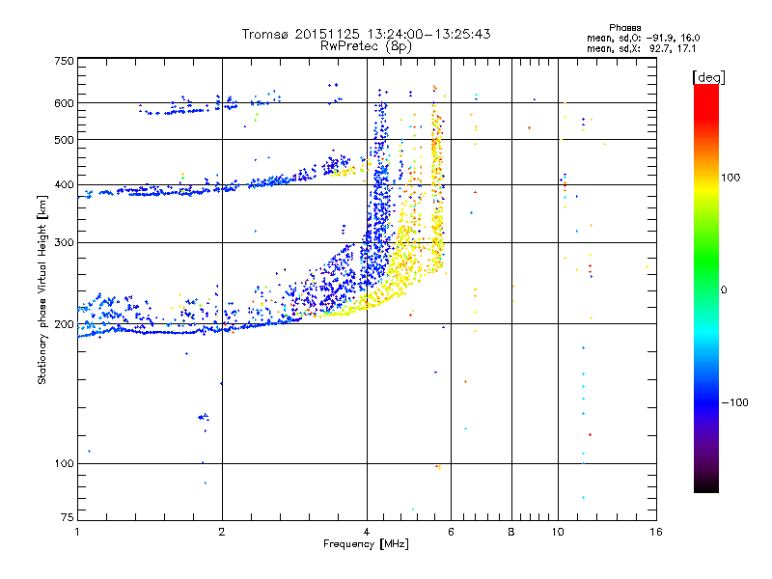Screen dimensions: 772x579
Task: Click the y-axis '400' tick label
Action: (x=65, y=184)
